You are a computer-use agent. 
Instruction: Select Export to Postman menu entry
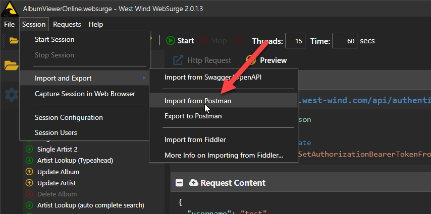coord(193,116)
